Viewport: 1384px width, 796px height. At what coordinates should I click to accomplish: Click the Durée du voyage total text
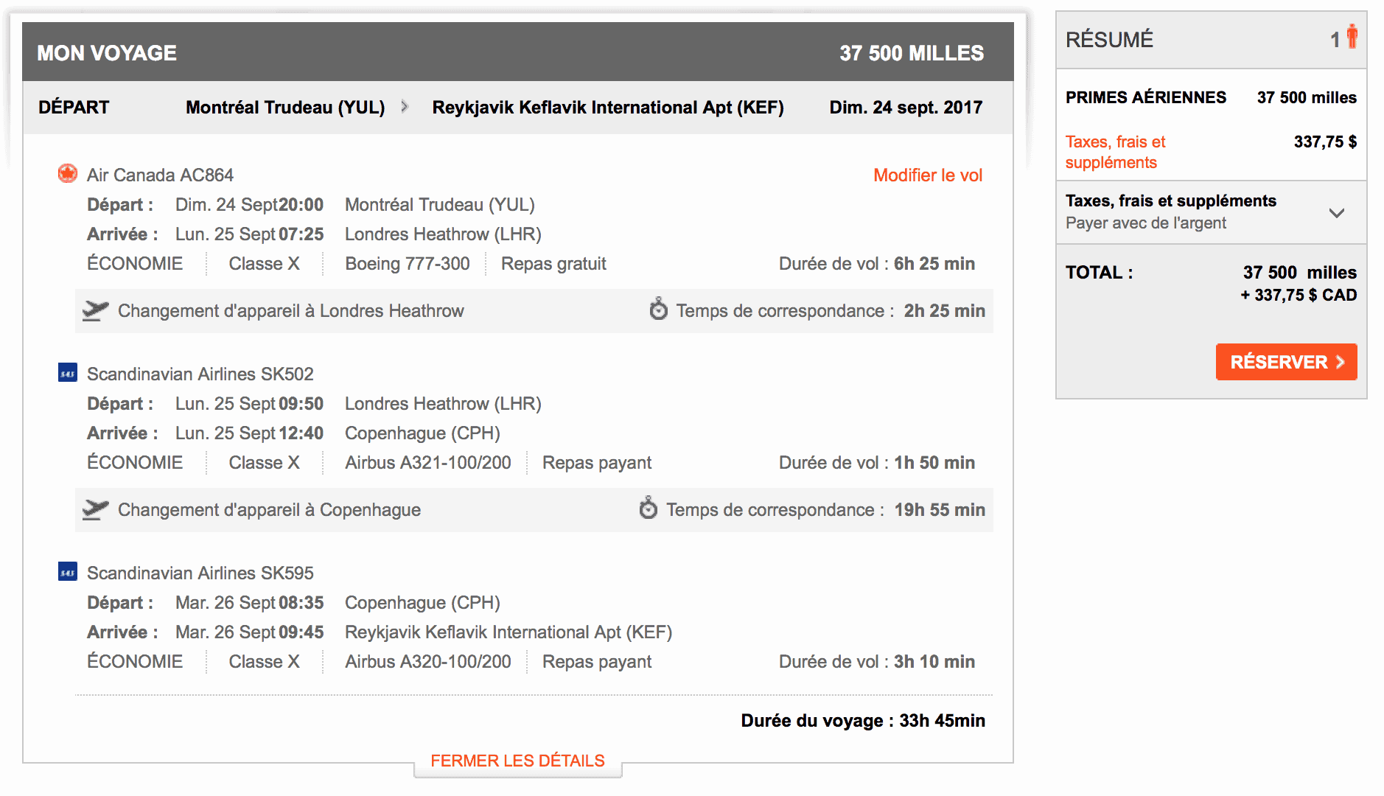tap(862, 721)
